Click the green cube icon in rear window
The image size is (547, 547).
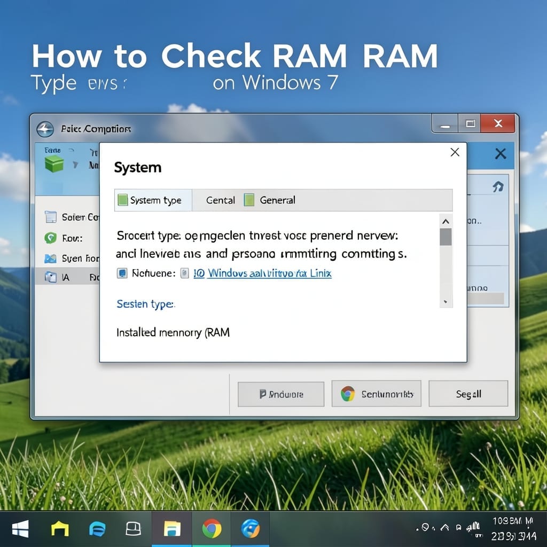tap(54, 164)
